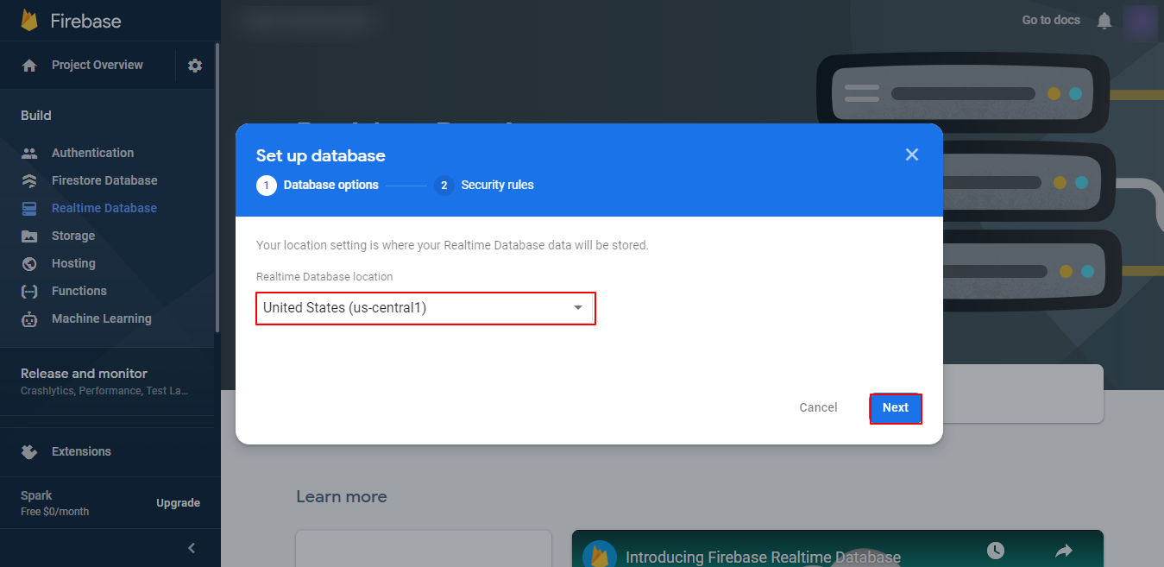Click the Machine Learning robot icon
Image resolution: width=1164 pixels, height=567 pixels.
pyautogui.click(x=29, y=318)
